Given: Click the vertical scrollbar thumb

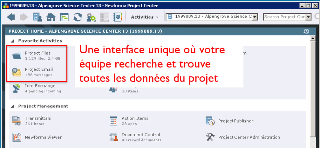Looking at the screenshot, I should [312, 90].
